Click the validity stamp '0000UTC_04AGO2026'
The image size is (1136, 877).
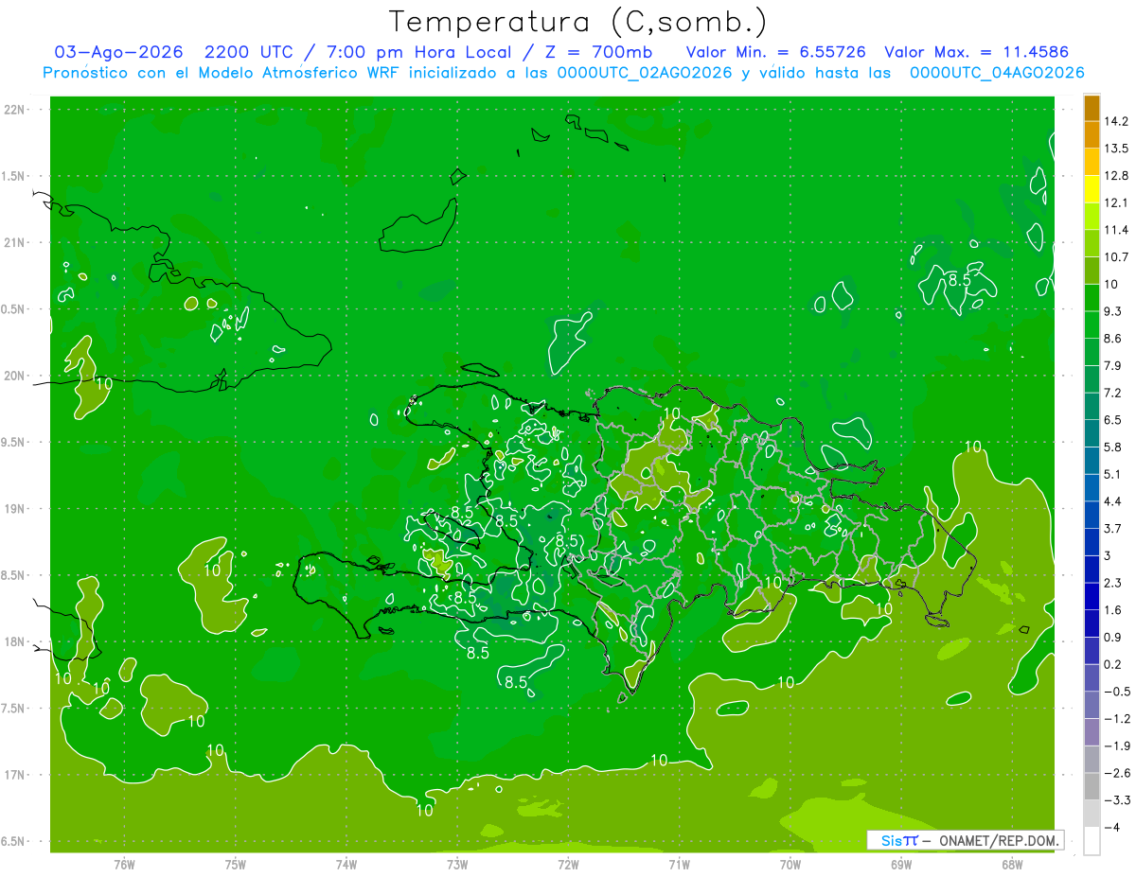996,73
